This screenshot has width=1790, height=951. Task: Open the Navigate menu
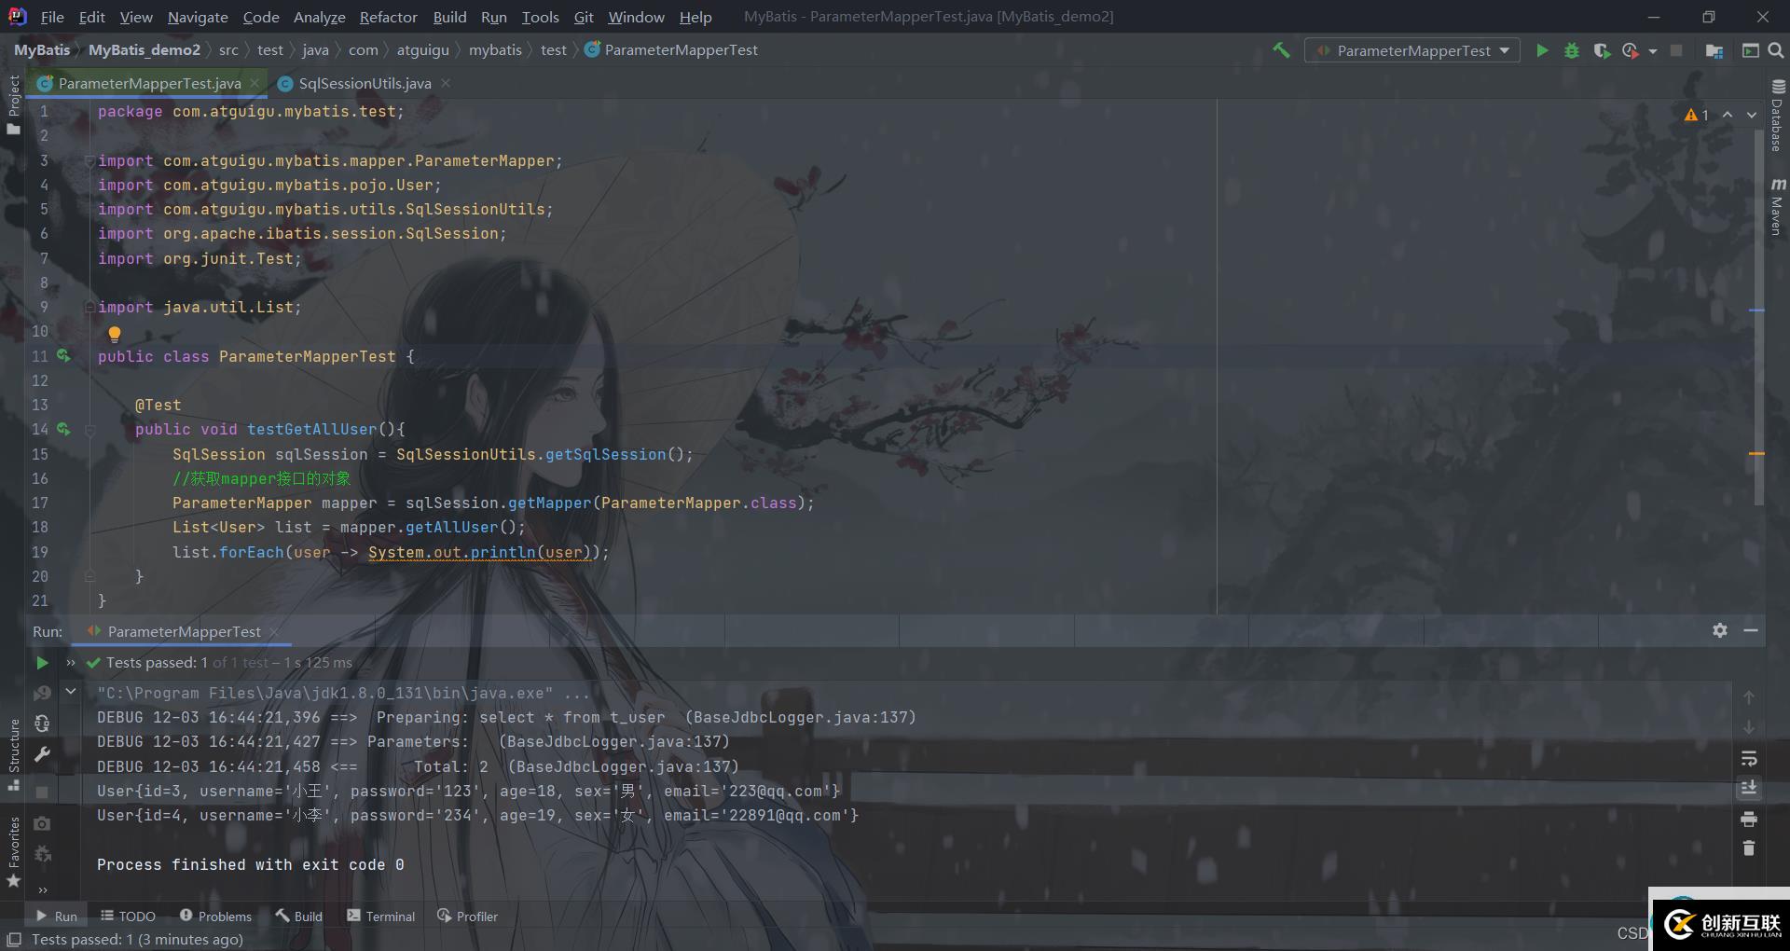click(198, 17)
